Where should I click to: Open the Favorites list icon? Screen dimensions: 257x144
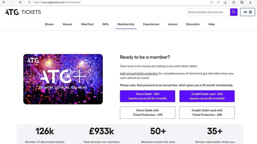coord(234,2)
